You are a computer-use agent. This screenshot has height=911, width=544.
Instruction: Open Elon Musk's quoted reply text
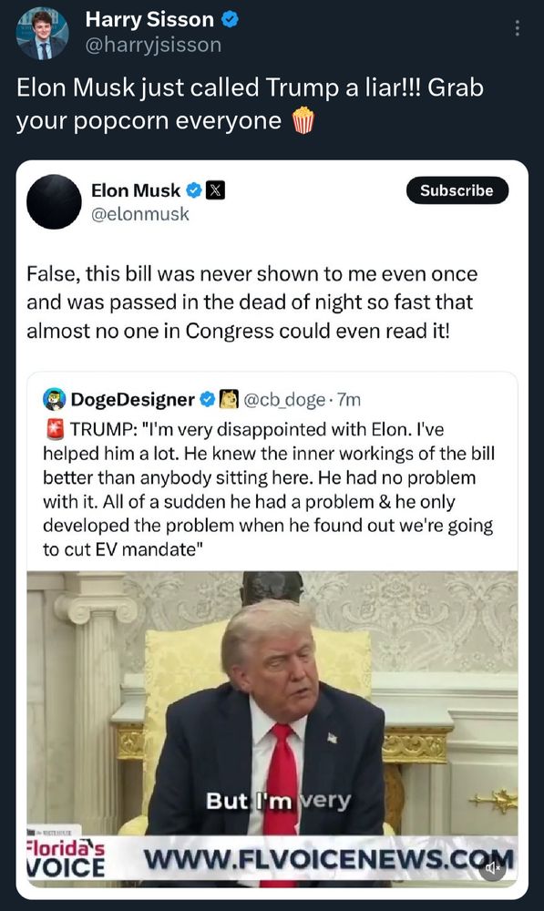pyautogui.click(x=252, y=302)
